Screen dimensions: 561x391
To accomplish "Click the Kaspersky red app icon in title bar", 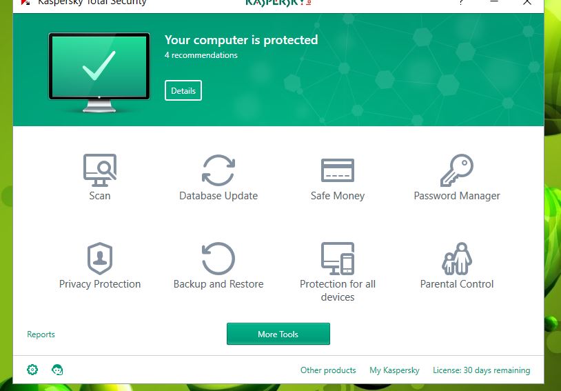I will [x=25, y=2].
